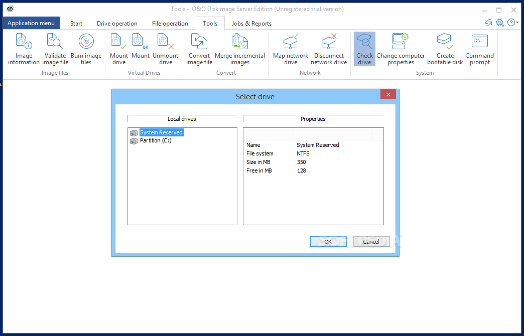Viewport: 524px width, 336px height.
Task: Click the Free in MB value 128
Action: 301,171
